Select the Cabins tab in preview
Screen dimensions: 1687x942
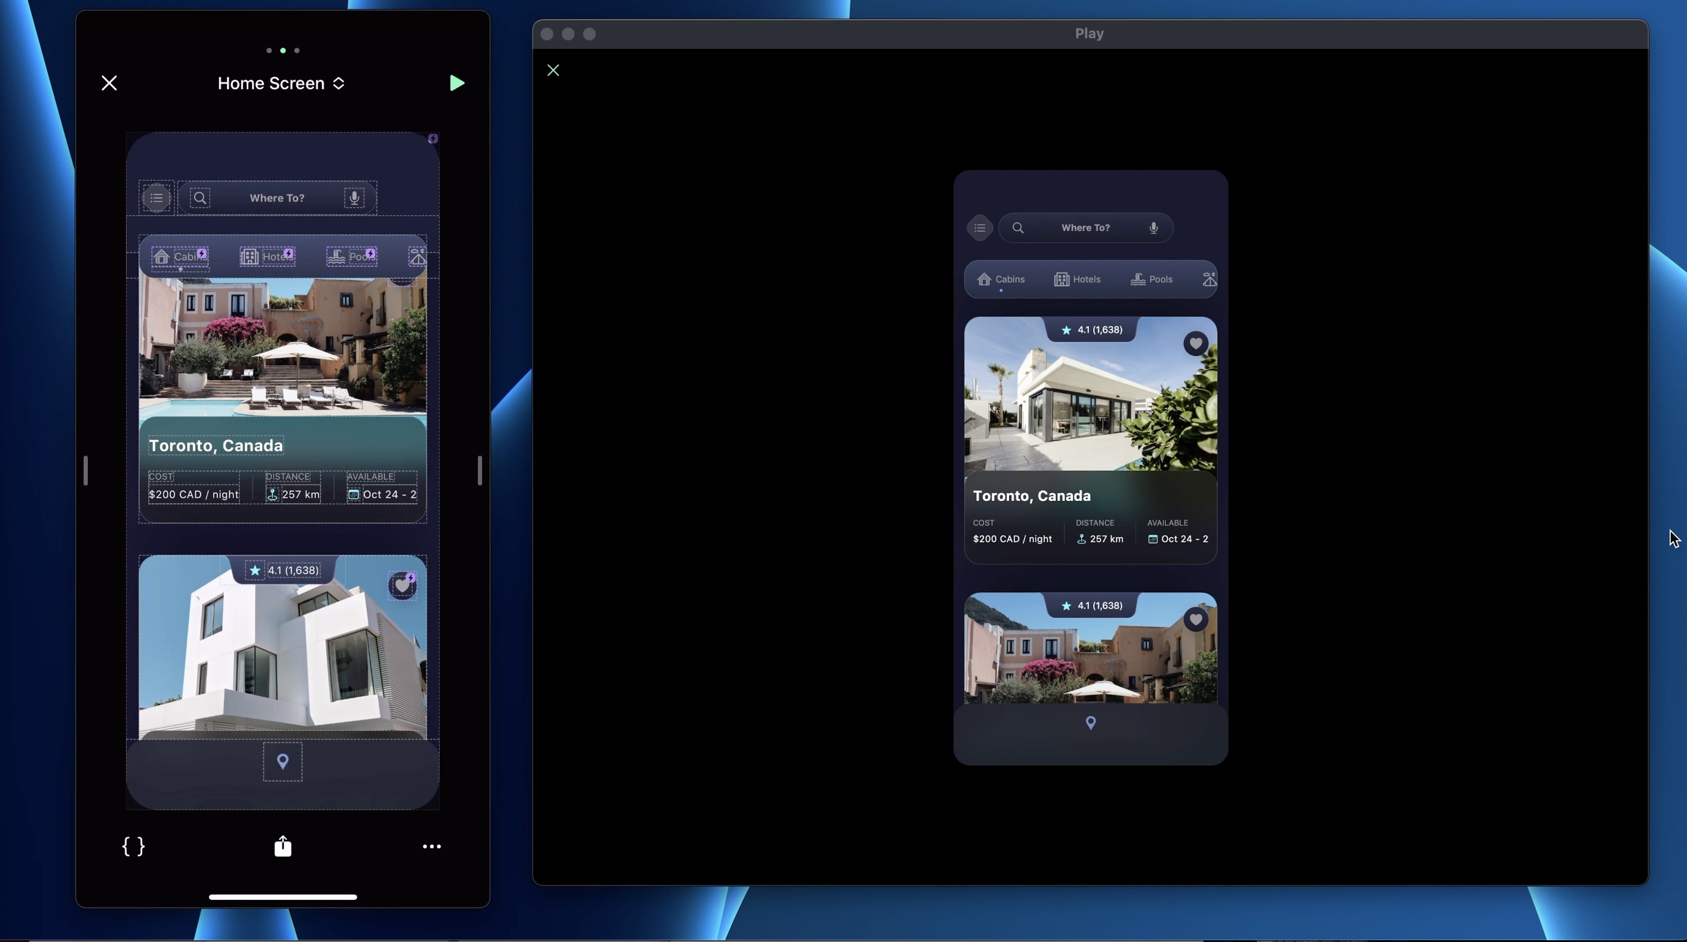click(x=1001, y=279)
